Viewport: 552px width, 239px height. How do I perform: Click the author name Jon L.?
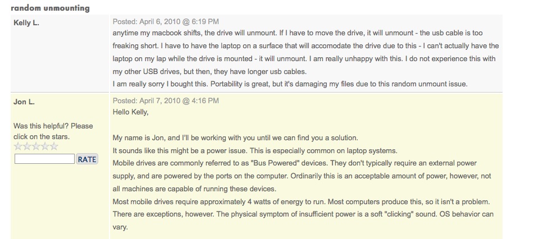pos(24,102)
